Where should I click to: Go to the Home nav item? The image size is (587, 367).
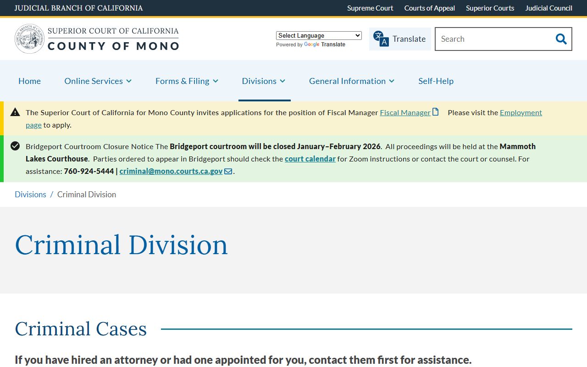(29, 81)
